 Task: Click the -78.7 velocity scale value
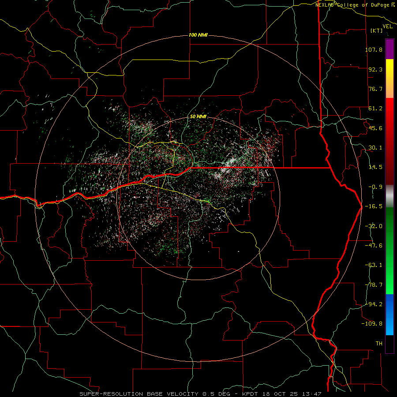pos(374,285)
